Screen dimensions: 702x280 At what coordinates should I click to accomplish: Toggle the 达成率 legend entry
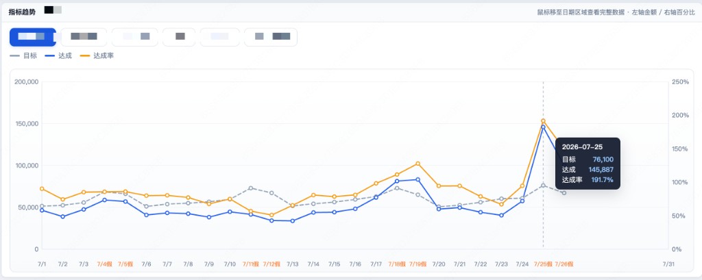(x=96, y=56)
